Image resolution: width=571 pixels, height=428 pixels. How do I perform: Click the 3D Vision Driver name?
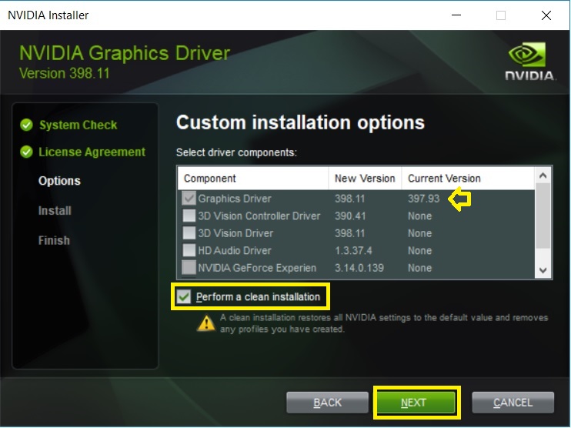[235, 233]
